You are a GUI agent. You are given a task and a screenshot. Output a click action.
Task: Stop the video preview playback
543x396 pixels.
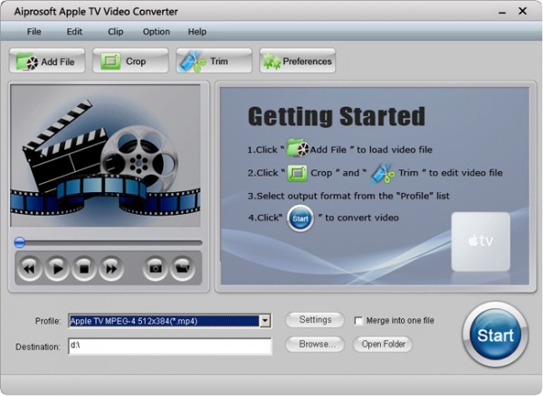pyautogui.click(x=83, y=267)
